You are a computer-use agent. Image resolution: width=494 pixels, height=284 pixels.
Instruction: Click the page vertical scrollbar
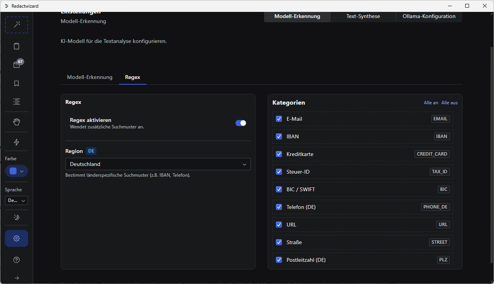(491, 155)
